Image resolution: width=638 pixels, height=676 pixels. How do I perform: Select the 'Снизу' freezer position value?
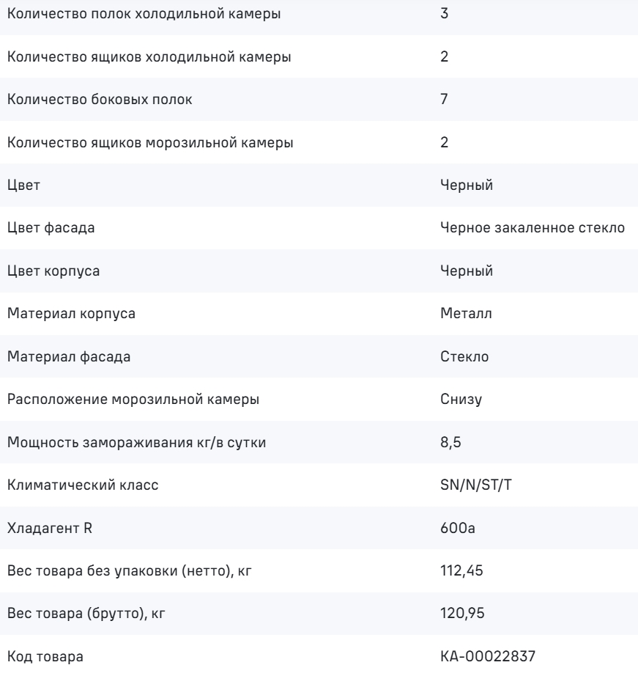coord(461,400)
